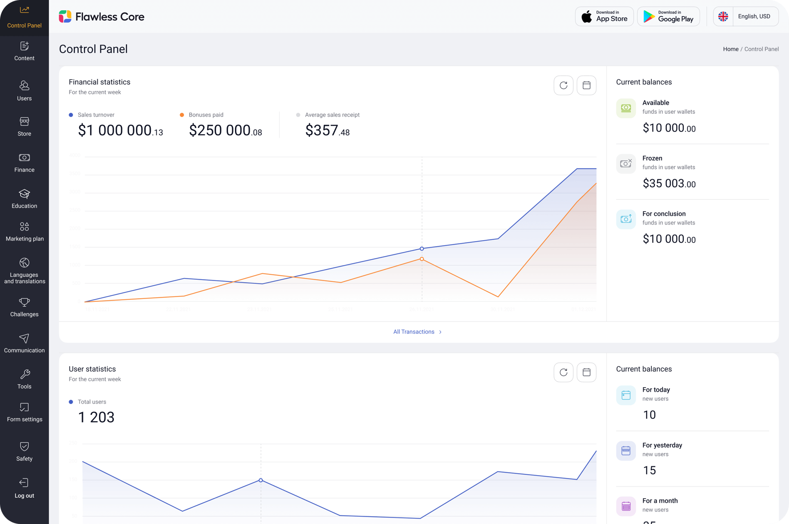The image size is (789, 524).
Task: Toggle Bonuses paid series legend
Action: pos(182,115)
